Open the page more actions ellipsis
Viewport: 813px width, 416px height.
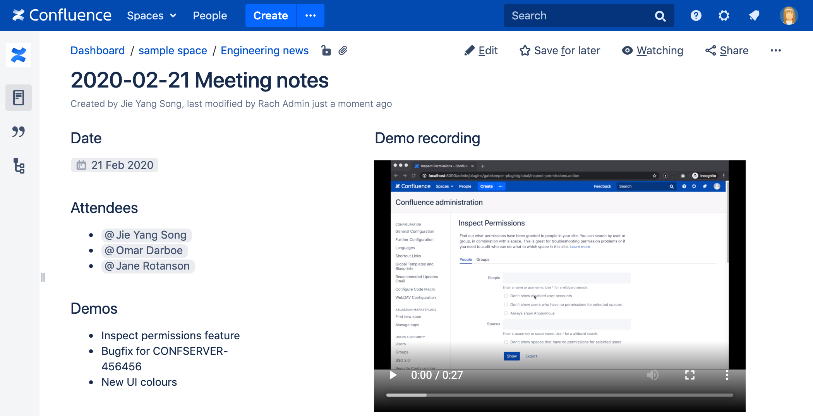tap(775, 51)
